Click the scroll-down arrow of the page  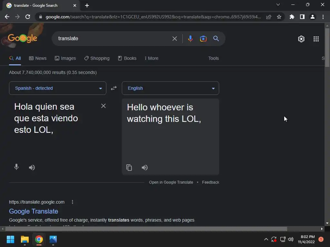327,223
